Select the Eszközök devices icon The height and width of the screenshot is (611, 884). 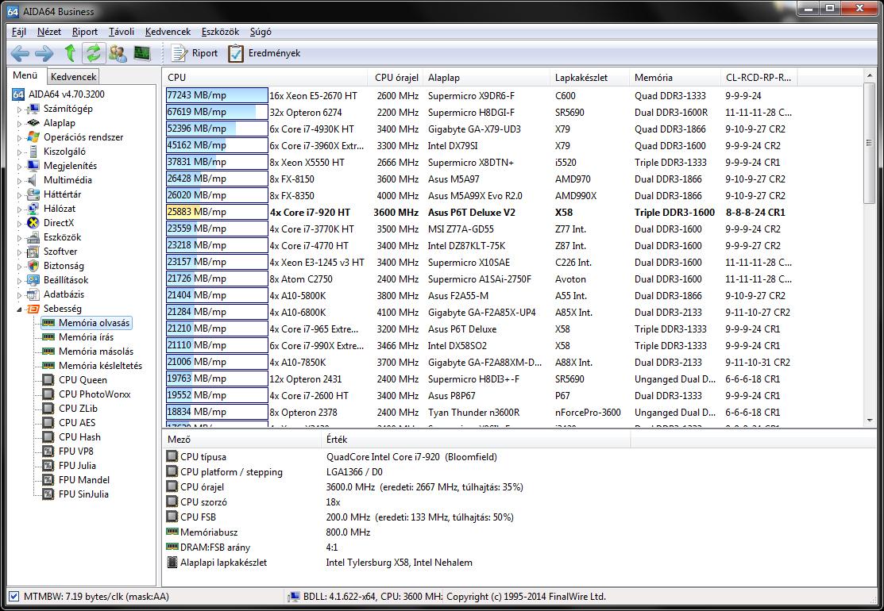(34, 237)
